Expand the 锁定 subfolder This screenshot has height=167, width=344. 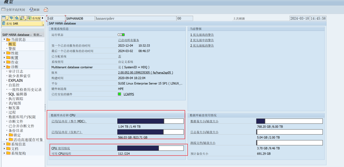(7, 135)
